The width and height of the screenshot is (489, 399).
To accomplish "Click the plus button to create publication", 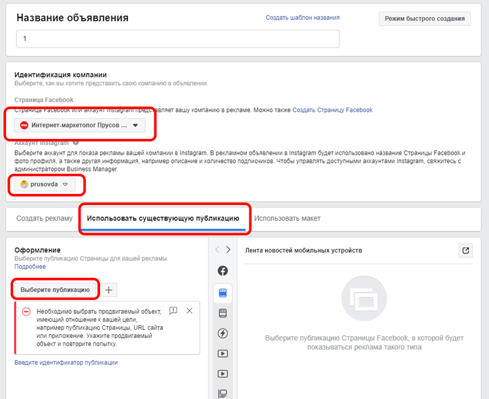I will click(109, 290).
